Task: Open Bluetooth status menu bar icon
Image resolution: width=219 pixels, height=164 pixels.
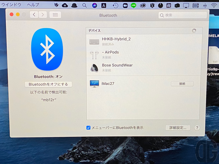Action: [x=205, y=5]
